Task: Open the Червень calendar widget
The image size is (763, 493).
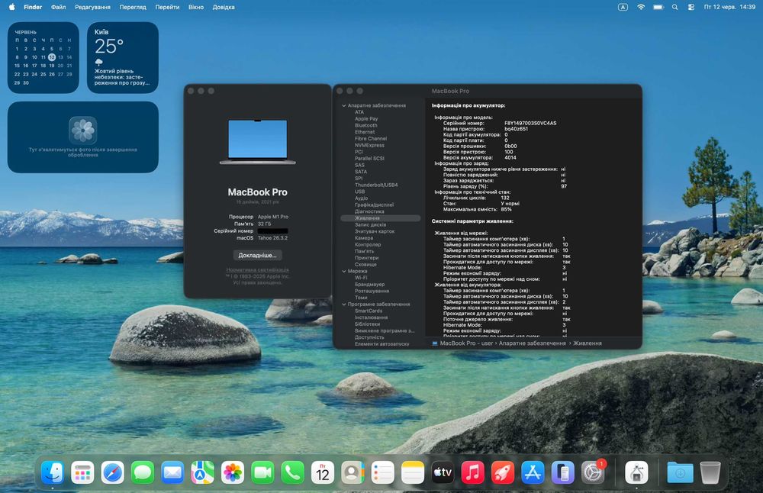Action: [x=43, y=57]
